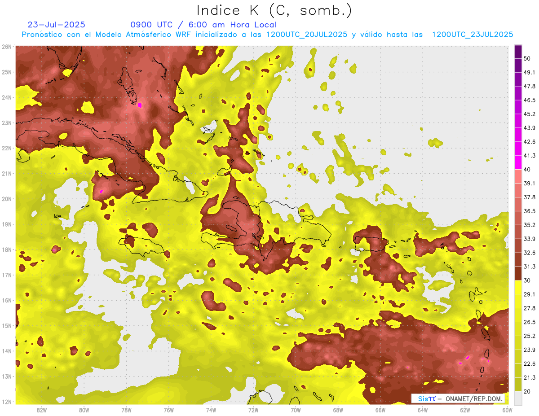Click the 0900 UTC local time text
The width and height of the screenshot is (539, 416).
(203, 25)
